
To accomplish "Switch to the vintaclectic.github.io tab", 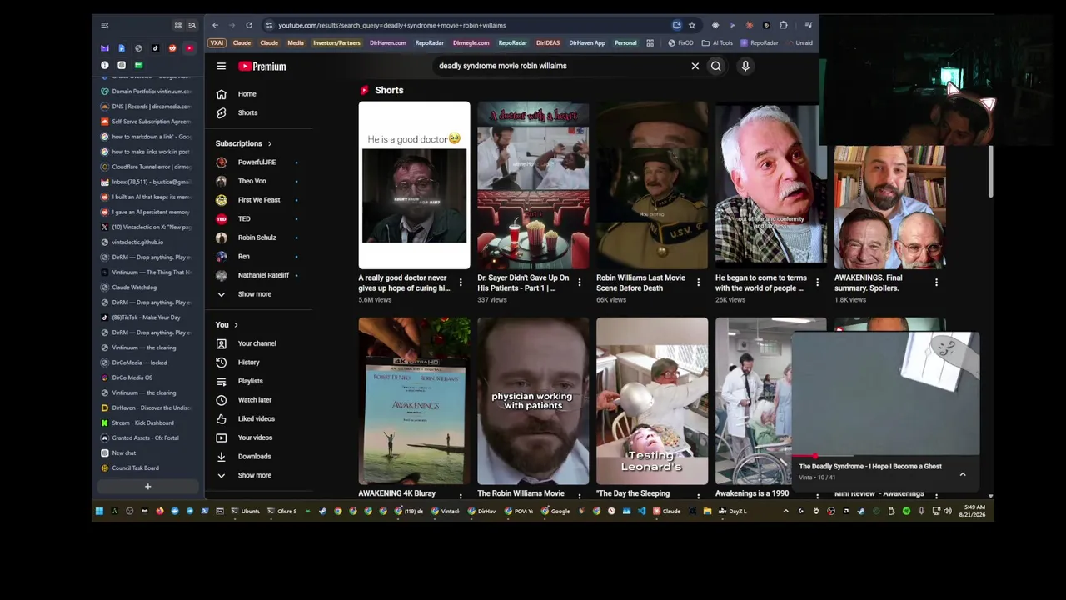I will pos(147,242).
